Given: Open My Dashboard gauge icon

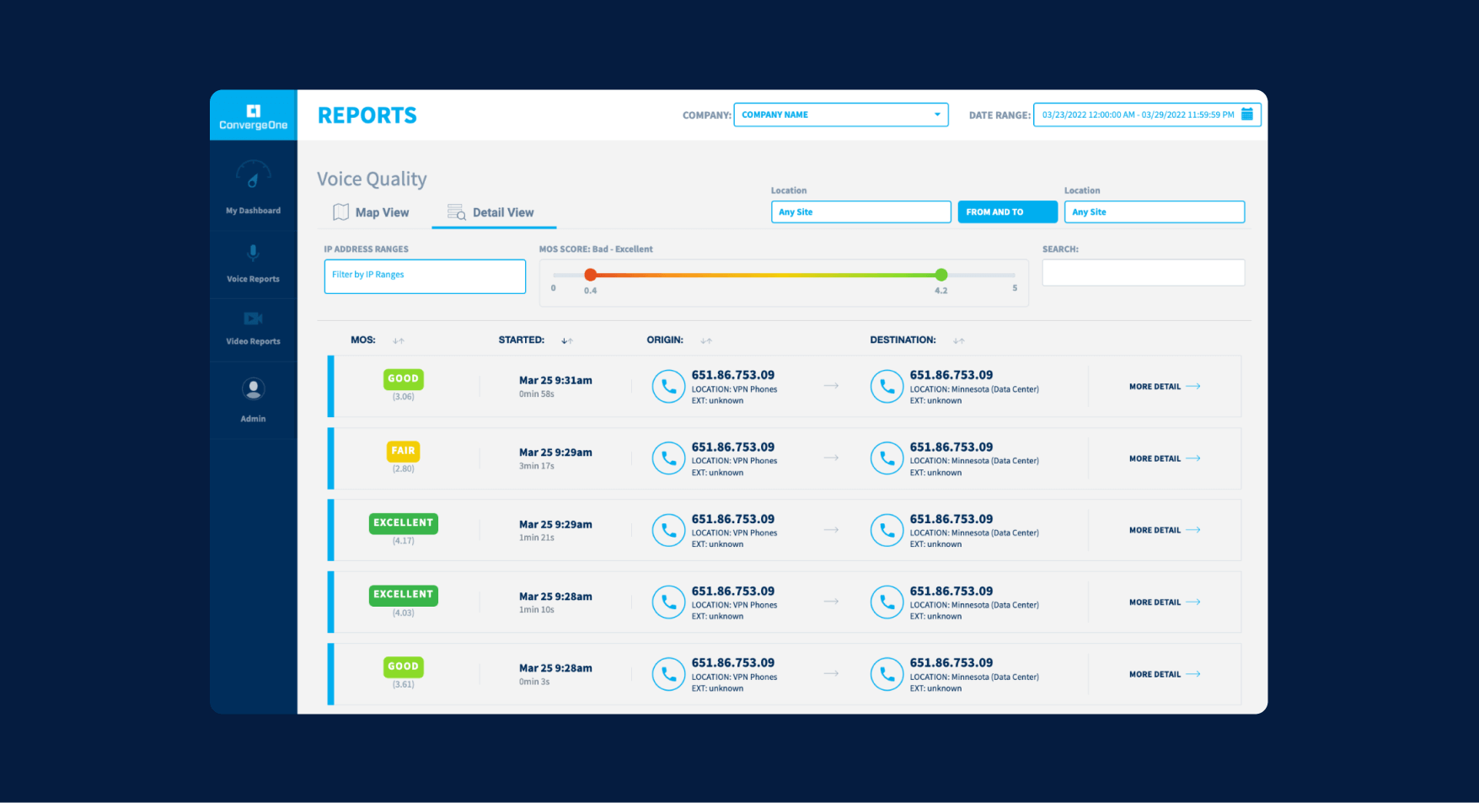Looking at the screenshot, I should pyautogui.click(x=253, y=174).
